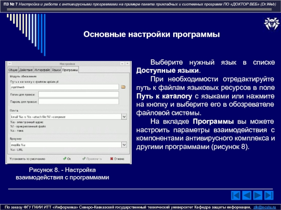Click the hint %f - прикрепленный файл
Screen dimensions: 281x210
click(x=28, y=126)
